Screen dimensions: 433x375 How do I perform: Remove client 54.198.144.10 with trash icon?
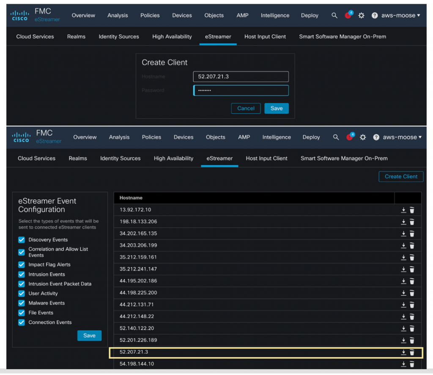[x=412, y=364]
